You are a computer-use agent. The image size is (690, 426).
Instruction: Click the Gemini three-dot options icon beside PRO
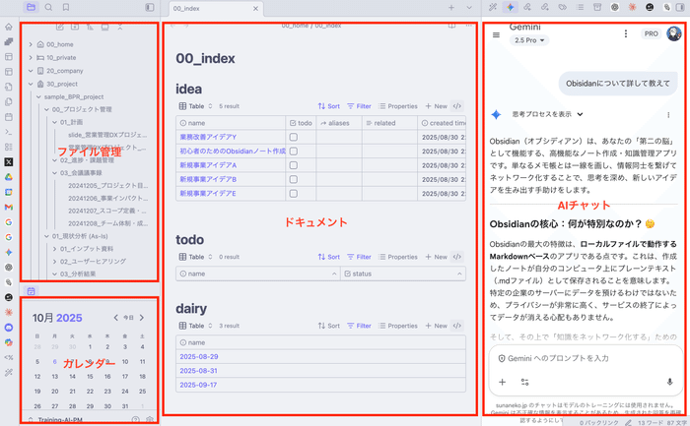625,33
